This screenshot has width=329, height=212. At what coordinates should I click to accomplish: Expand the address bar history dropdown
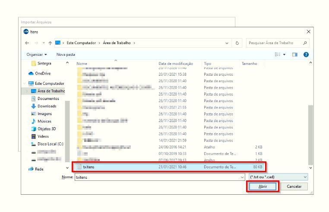227,43
